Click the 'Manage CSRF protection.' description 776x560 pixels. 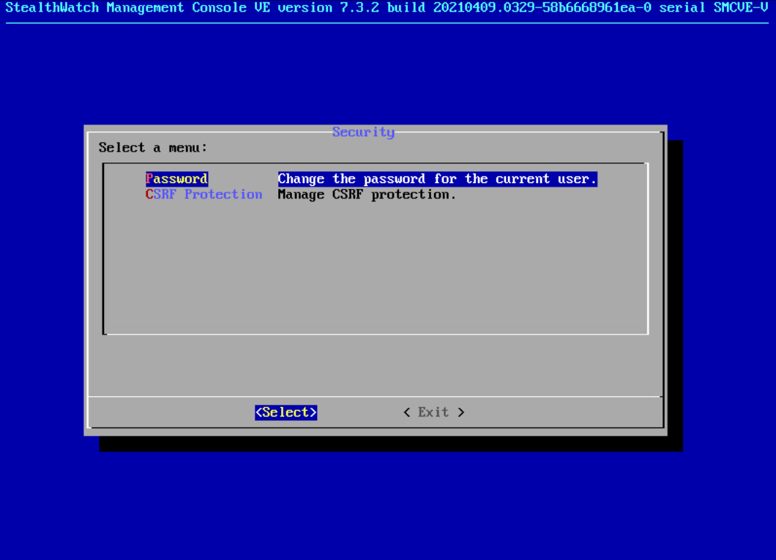tap(367, 195)
